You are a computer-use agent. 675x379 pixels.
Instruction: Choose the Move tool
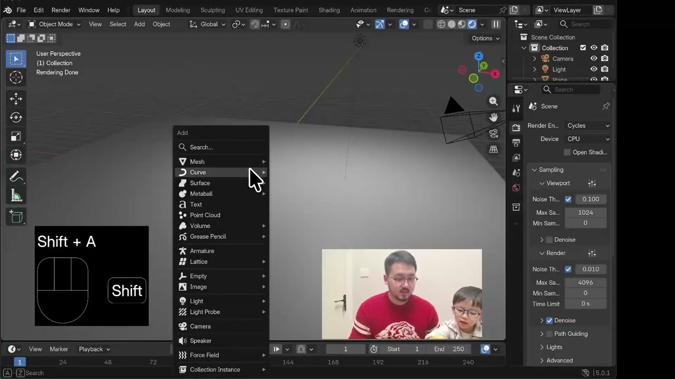click(x=16, y=98)
